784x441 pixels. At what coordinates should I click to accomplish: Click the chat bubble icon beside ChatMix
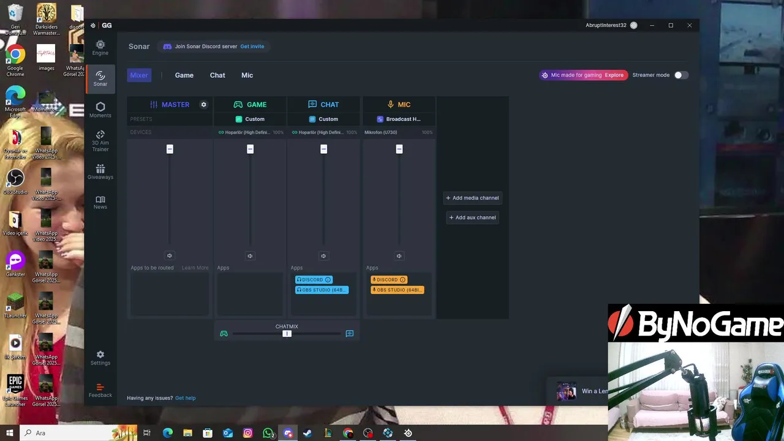click(350, 334)
